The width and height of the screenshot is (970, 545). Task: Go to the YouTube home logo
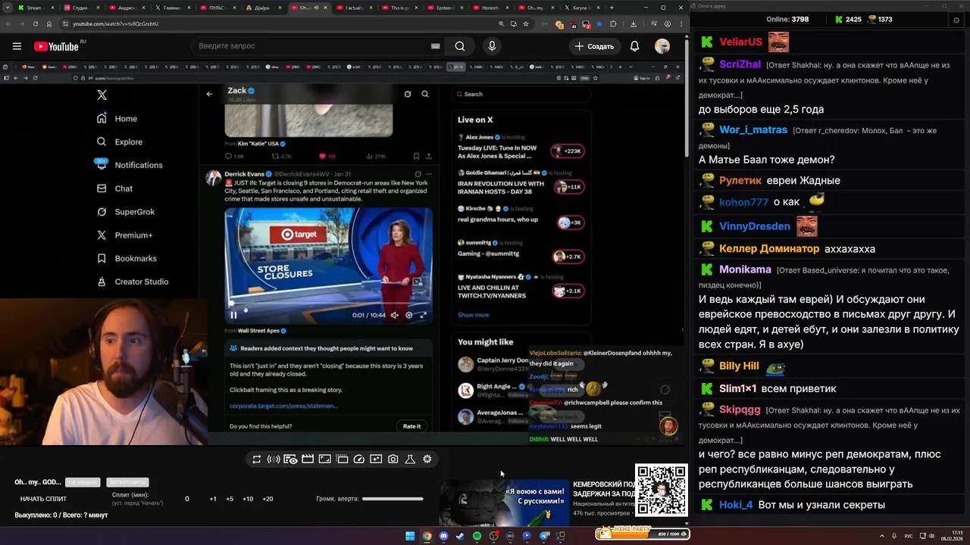(x=56, y=46)
